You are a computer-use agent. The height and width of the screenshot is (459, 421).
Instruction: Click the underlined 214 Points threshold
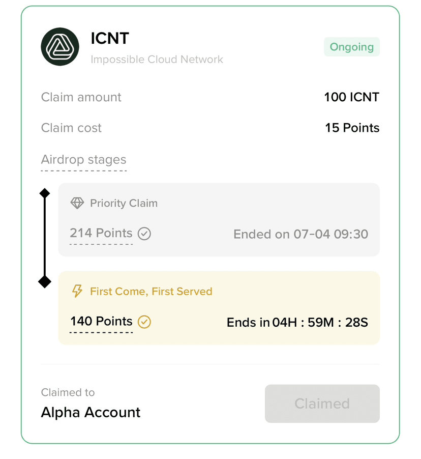pyautogui.click(x=101, y=233)
